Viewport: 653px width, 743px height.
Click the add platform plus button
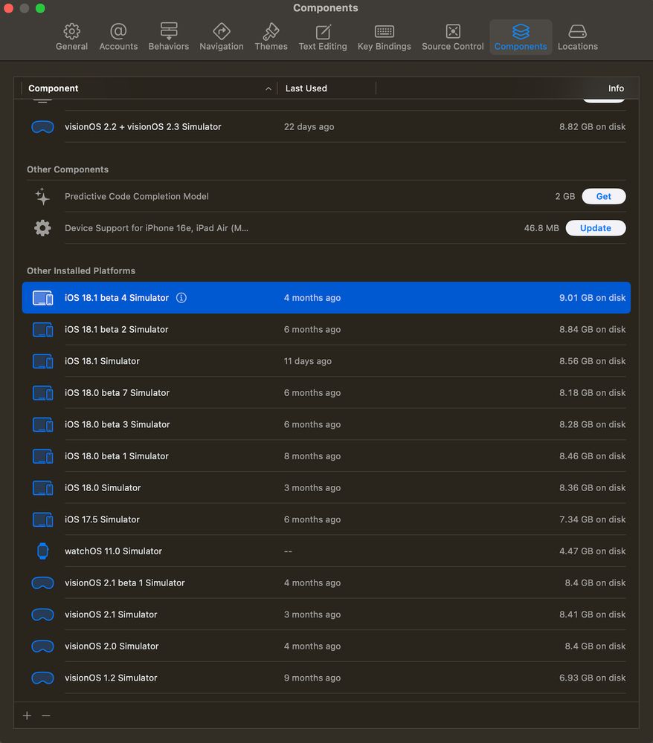point(27,716)
